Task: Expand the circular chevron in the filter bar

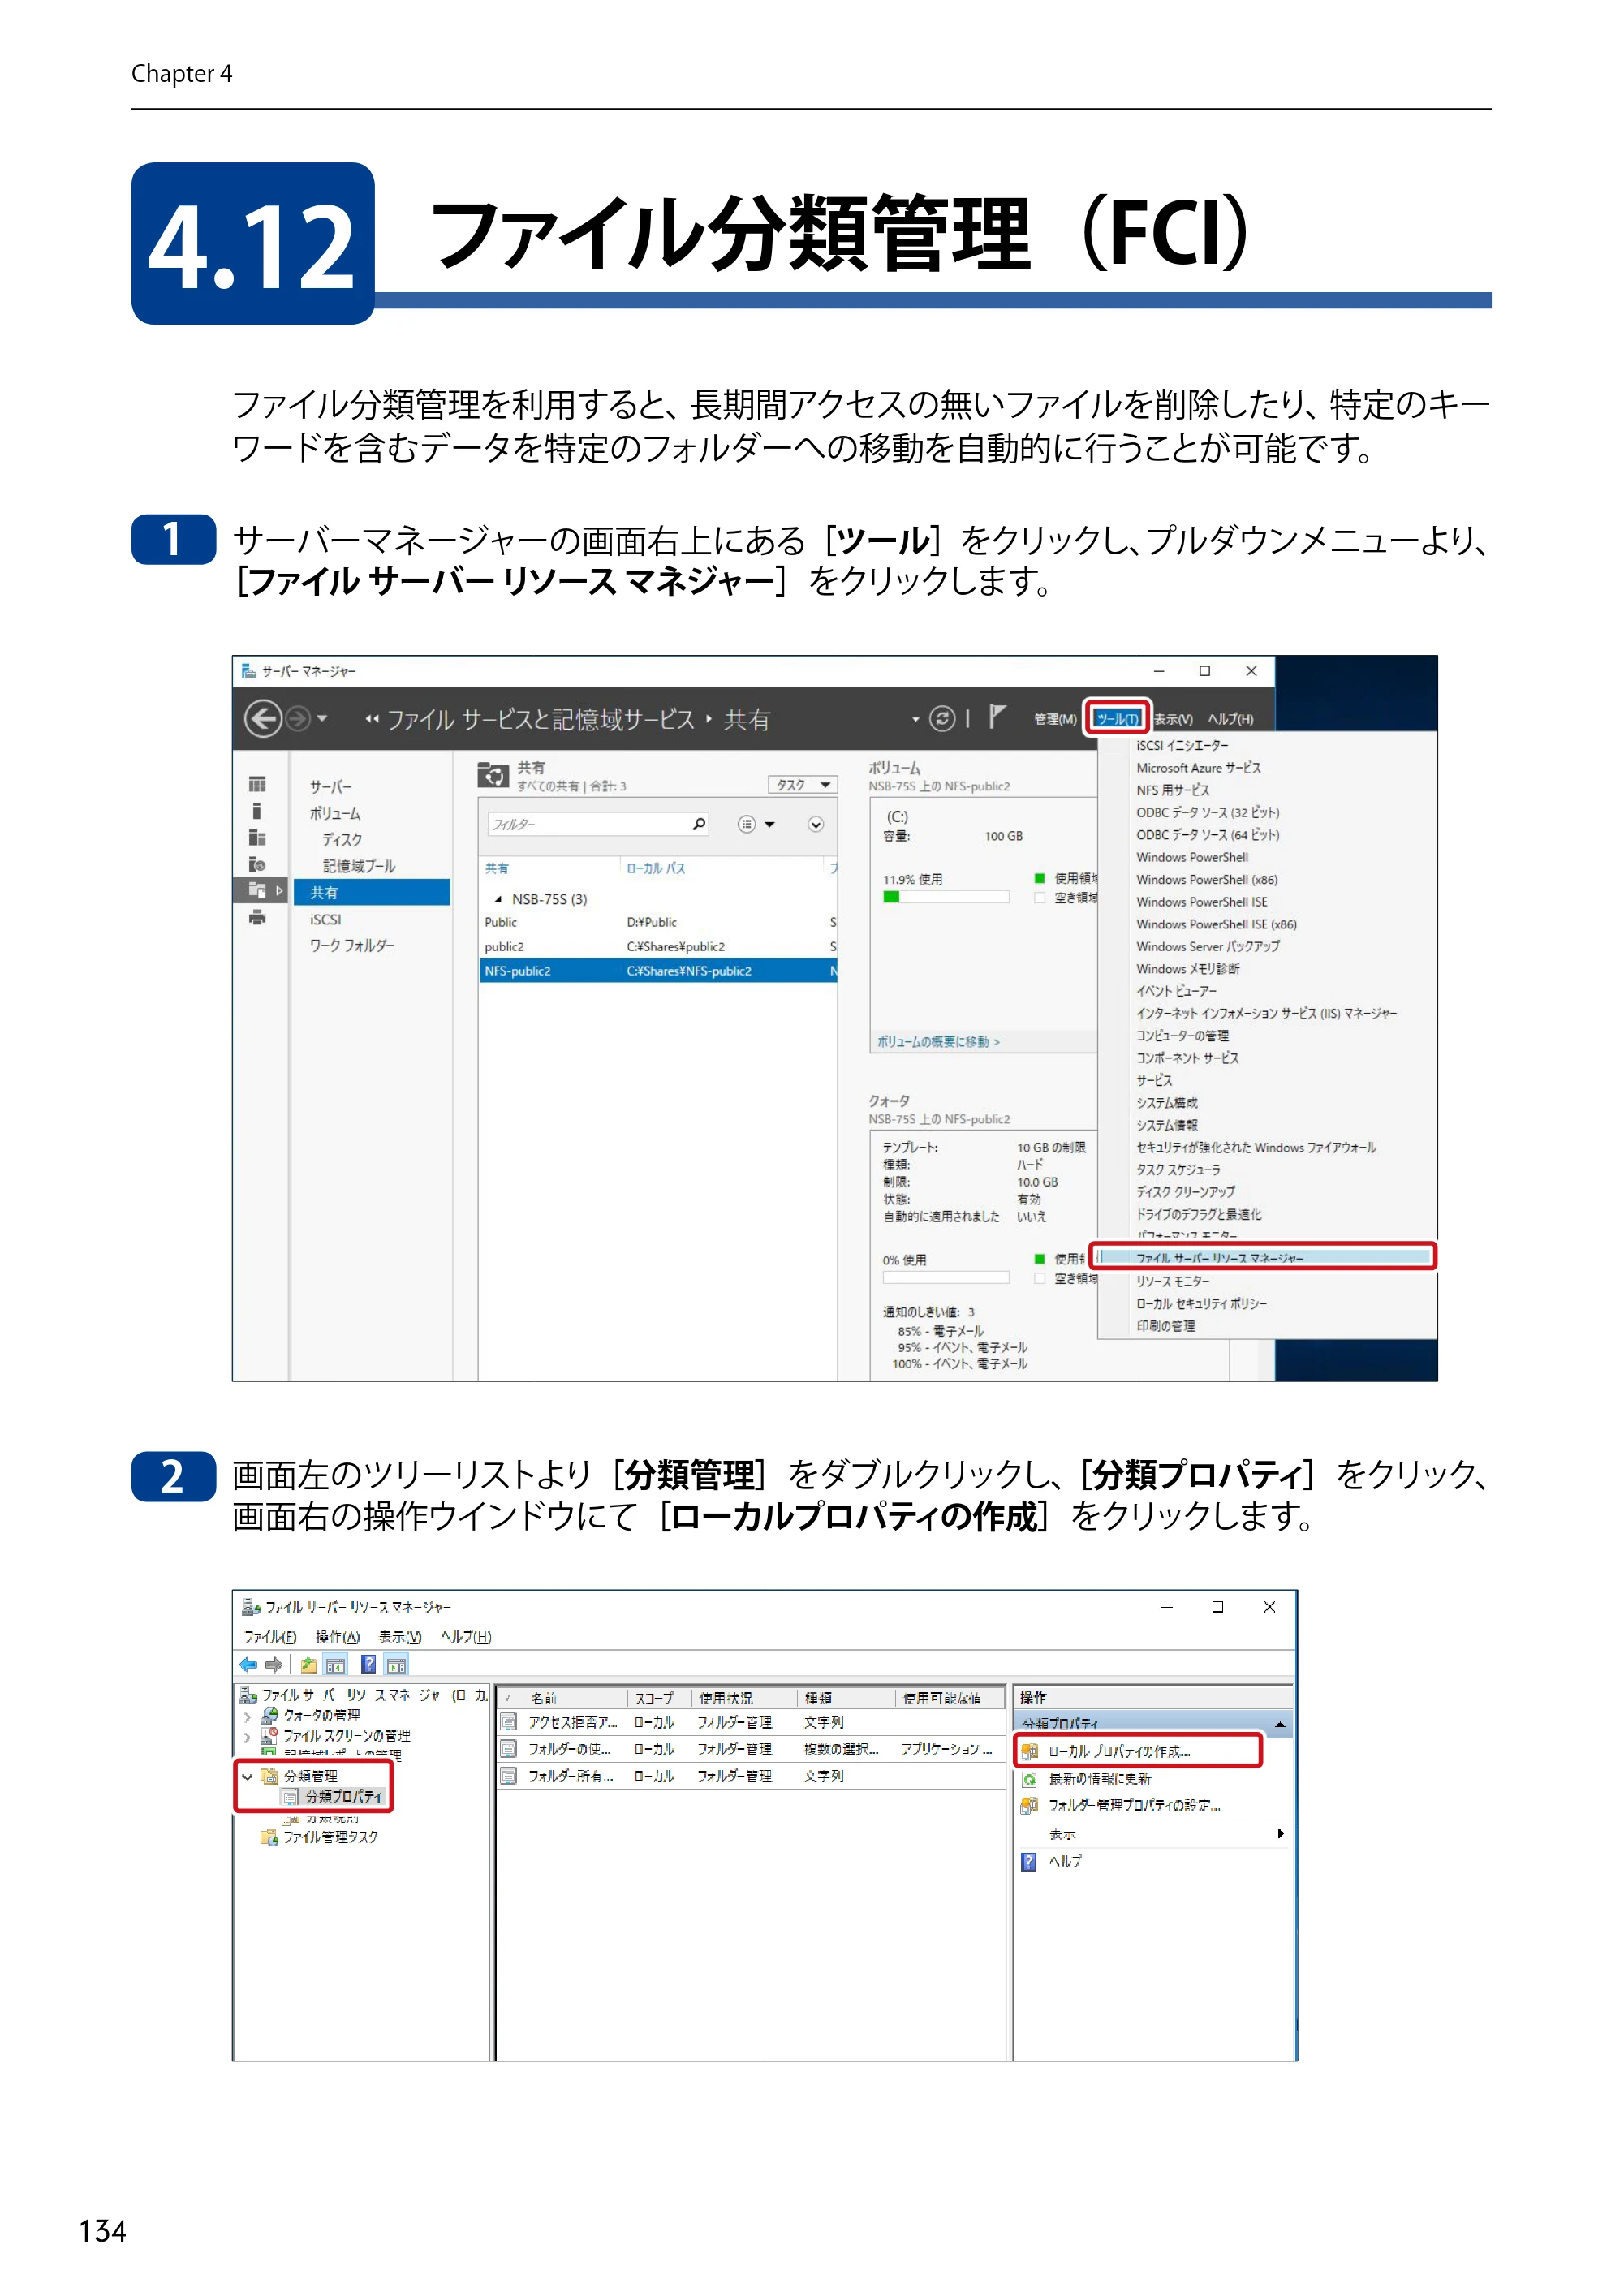Action: pyautogui.click(x=816, y=824)
